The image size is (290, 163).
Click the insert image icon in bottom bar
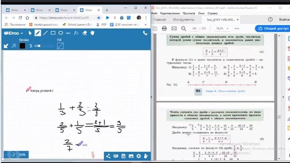[131, 156]
